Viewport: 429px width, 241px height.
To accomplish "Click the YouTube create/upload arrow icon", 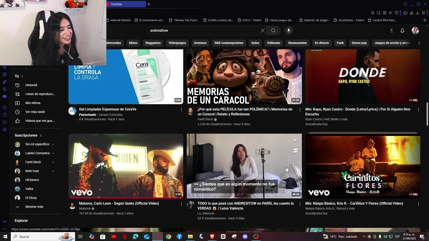I will tap(391, 30).
